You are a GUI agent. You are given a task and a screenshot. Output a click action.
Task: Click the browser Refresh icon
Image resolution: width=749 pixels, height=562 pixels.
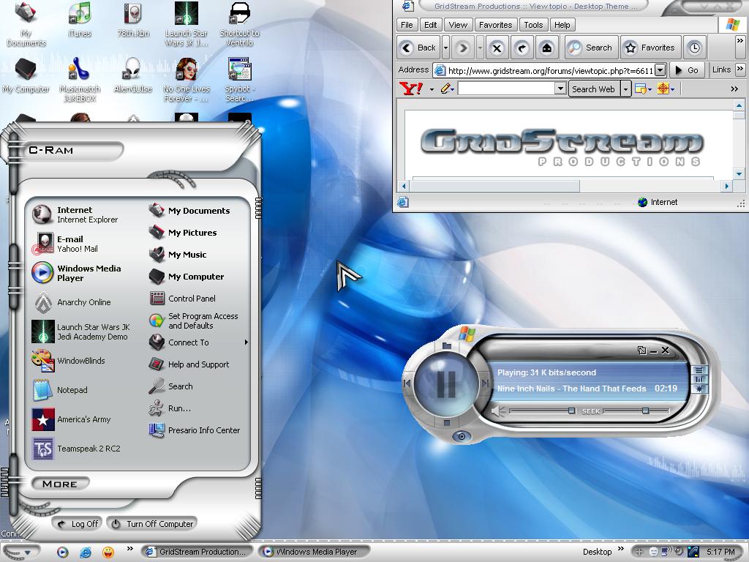pos(522,48)
